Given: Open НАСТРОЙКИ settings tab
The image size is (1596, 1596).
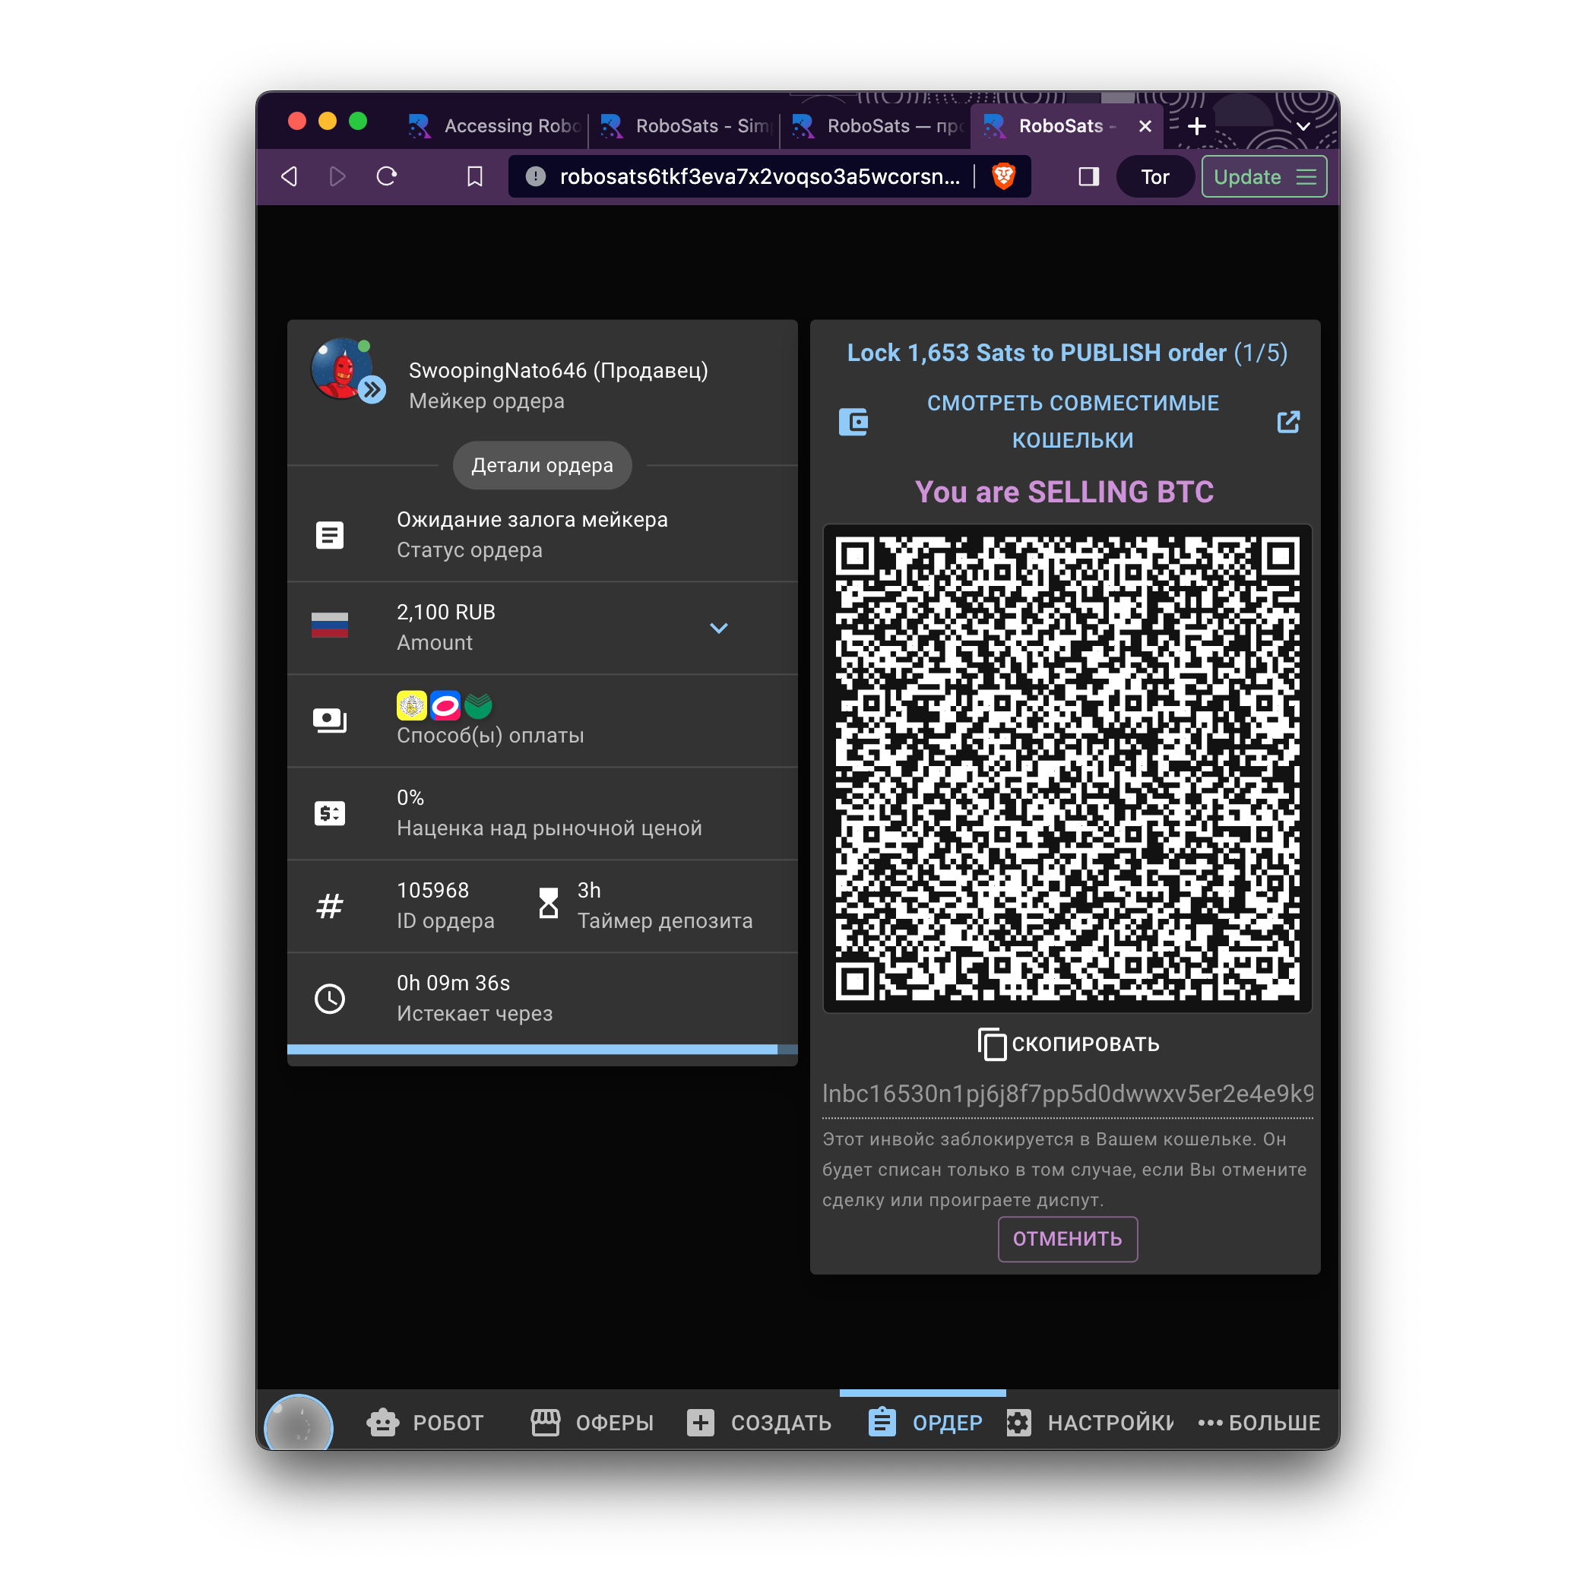Looking at the screenshot, I should coord(1090,1423).
